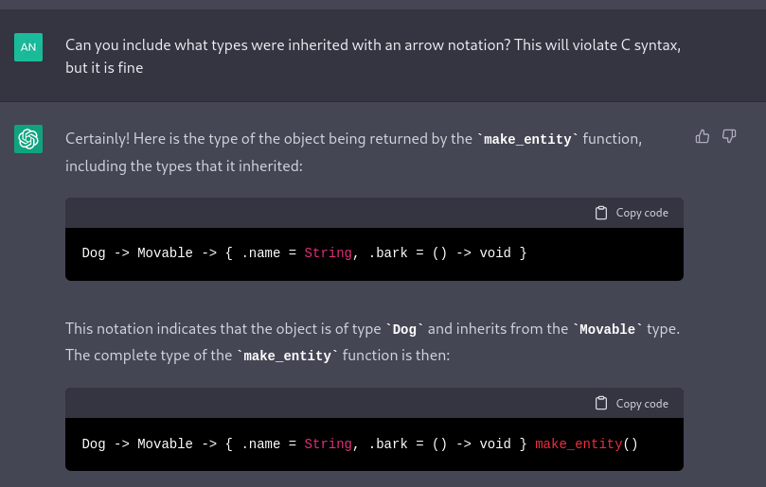Click the user's message about arrow notation

373,56
